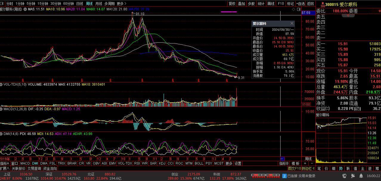Open 图文F10 at bottom right

pyautogui.click(x=295, y=169)
